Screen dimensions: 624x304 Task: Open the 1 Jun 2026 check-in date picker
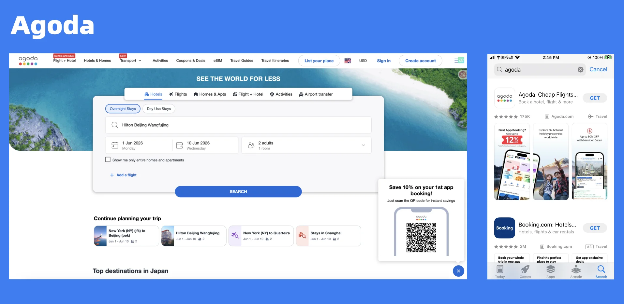(139, 145)
